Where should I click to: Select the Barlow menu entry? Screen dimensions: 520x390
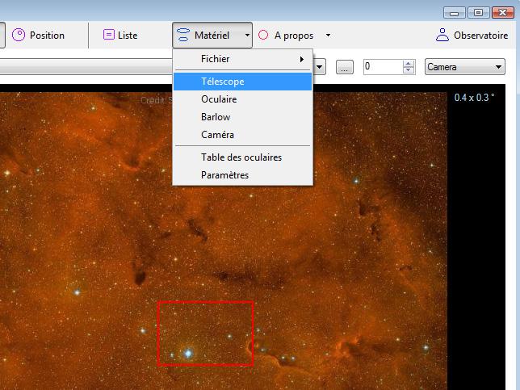pos(243,117)
